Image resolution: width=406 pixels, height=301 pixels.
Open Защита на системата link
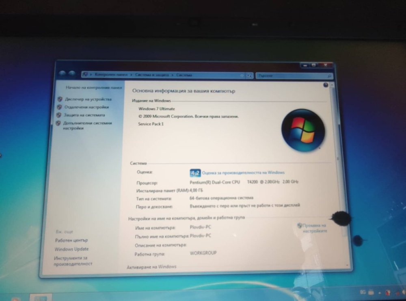point(84,115)
